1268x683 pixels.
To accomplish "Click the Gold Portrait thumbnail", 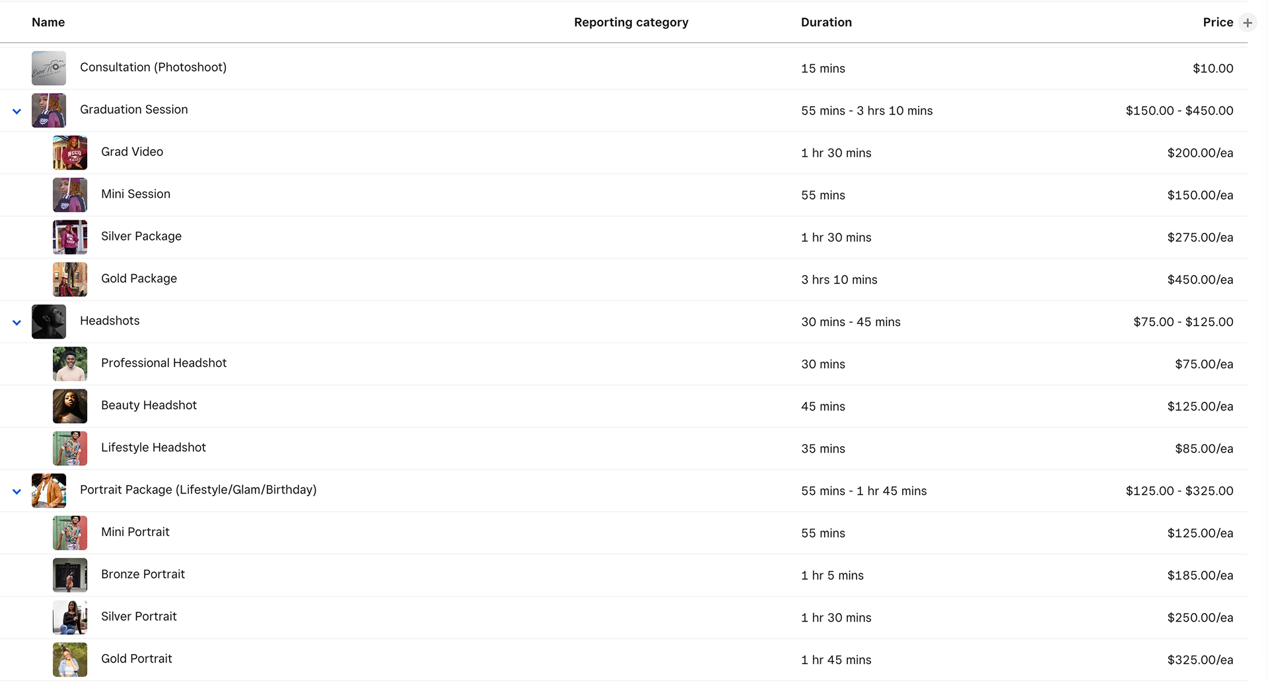I will point(70,659).
